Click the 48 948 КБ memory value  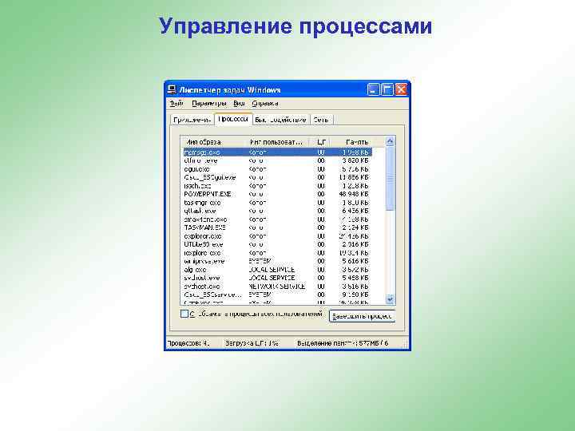pyautogui.click(x=354, y=194)
